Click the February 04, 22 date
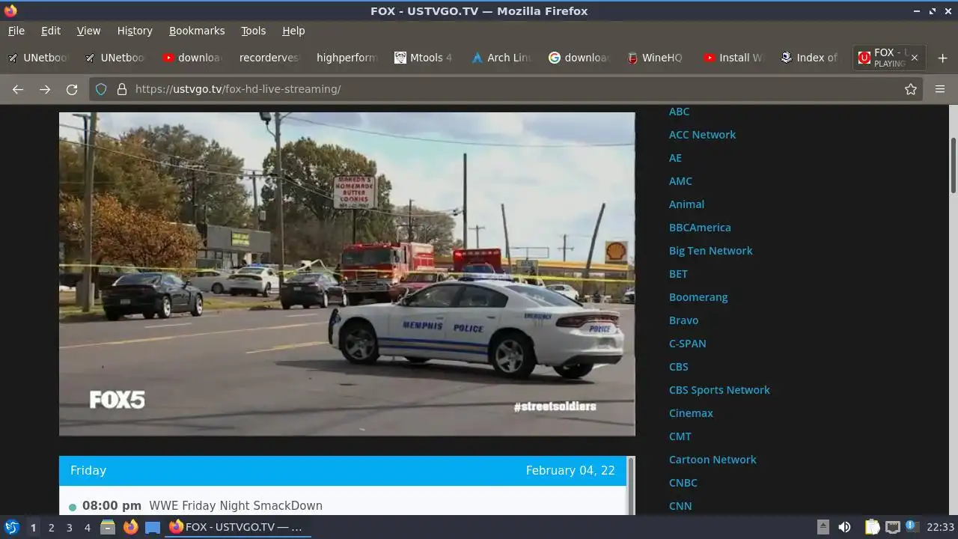This screenshot has height=539, width=958. (x=570, y=471)
